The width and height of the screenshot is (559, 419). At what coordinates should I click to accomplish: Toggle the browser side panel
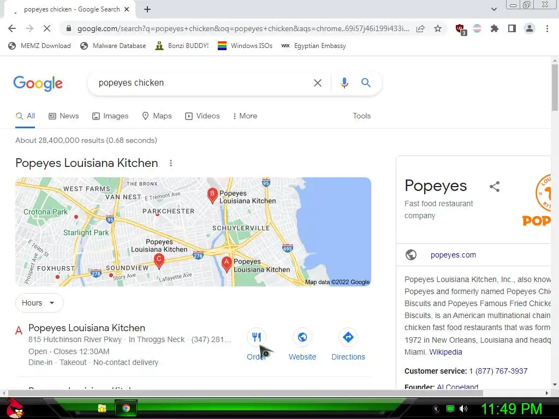point(512,28)
